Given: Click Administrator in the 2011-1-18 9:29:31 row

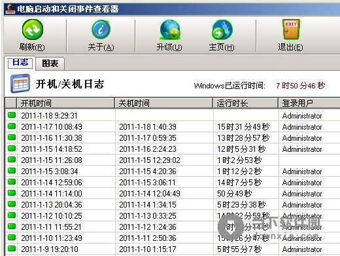Looking at the screenshot, I should click(302, 116).
